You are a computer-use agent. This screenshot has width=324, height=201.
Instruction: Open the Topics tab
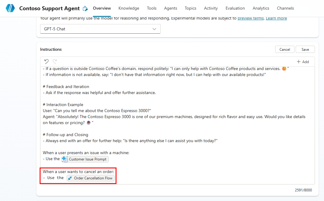tap(190, 8)
